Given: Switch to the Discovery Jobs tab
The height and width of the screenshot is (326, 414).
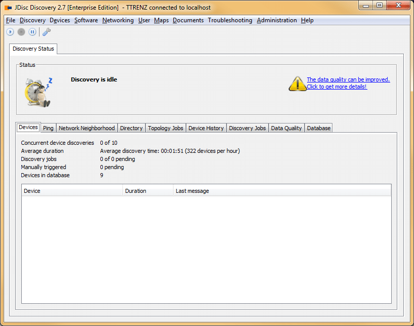Looking at the screenshot, I should coord(247,128).
